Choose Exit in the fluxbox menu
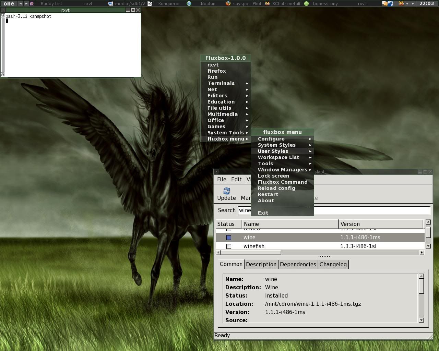 282,213
